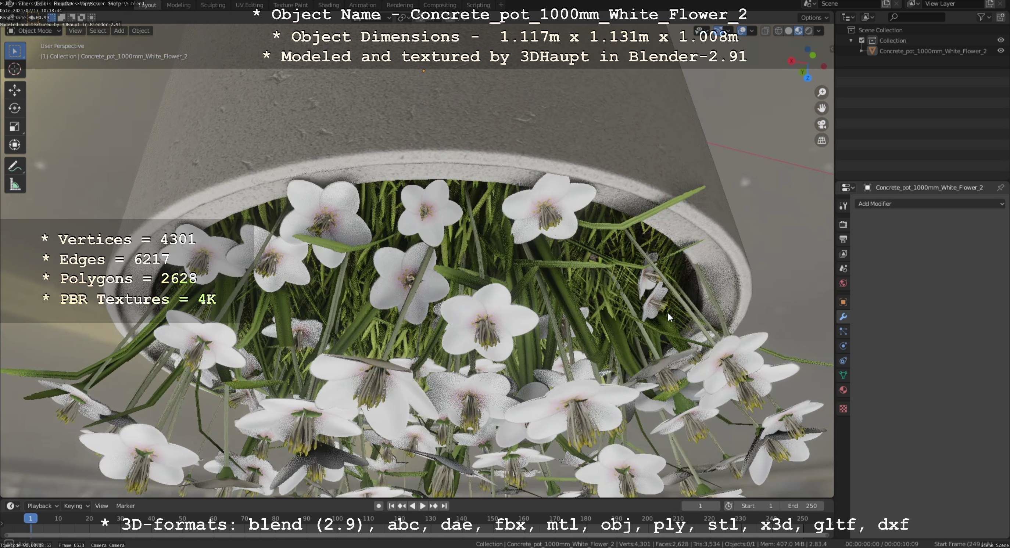This screenshot has width=1010, height=548.
Task: Open the View Layer properties tab
Action: (x=843, y=254)
